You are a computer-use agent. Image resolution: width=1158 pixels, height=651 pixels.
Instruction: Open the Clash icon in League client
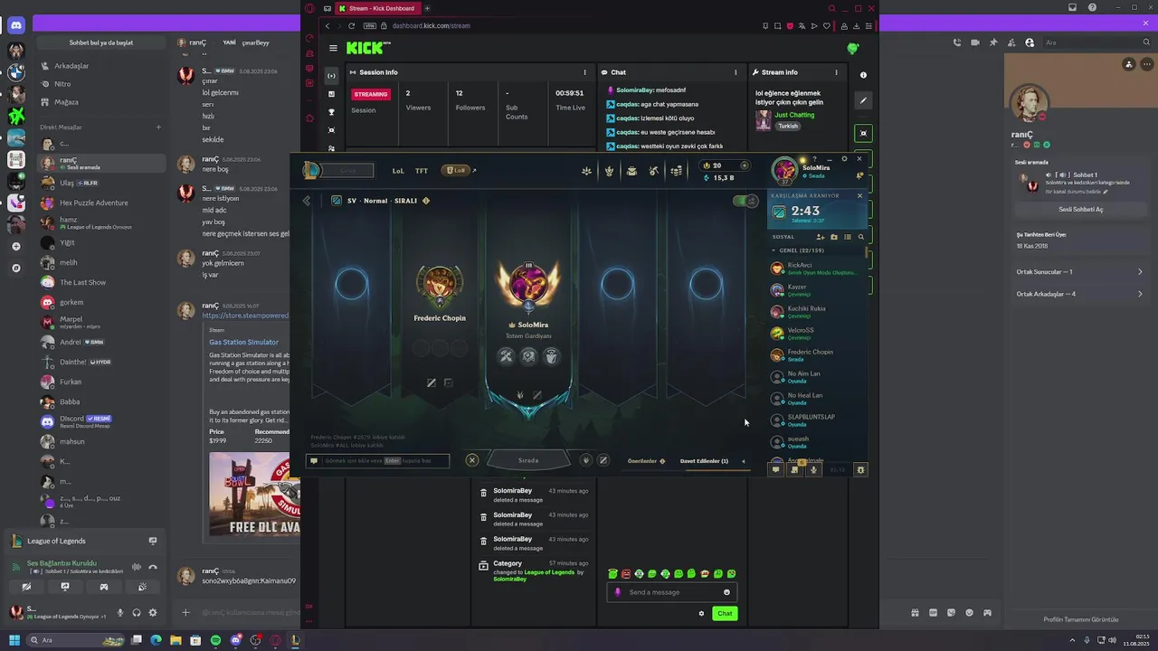[609, 170]
